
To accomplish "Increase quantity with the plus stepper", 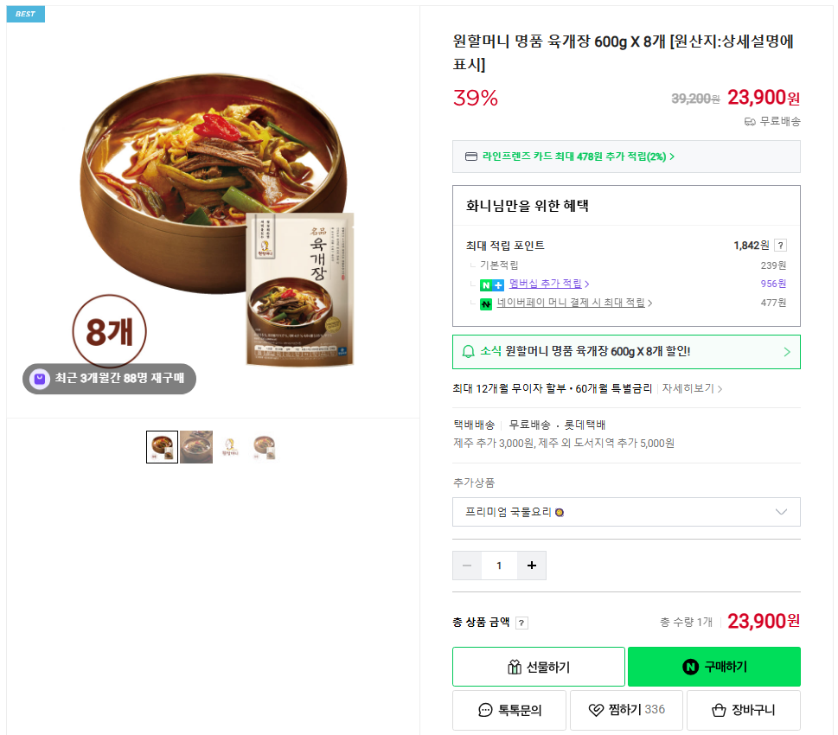I will 530,565.
